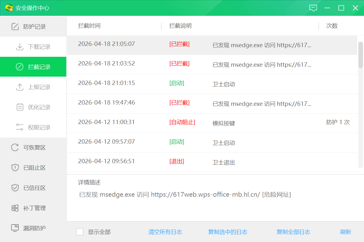Select the log entry at 2026-04-18 21:03:52
This screenshot has height=242, width=364.
tap(212, 65)
